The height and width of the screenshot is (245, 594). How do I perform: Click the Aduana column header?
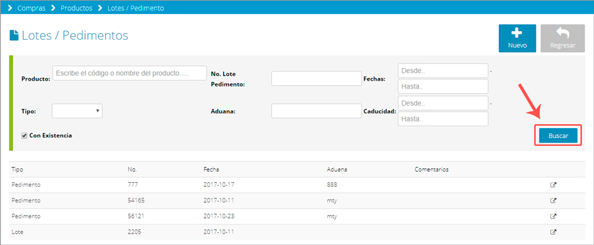point(337,170)
